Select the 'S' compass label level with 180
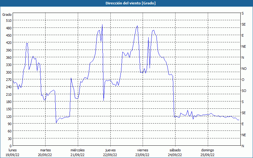253x158 pixels. pos(243,102)
